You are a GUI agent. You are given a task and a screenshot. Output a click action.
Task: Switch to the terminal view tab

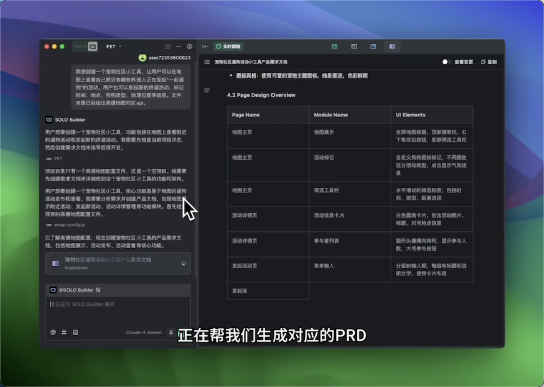(354, 46)
